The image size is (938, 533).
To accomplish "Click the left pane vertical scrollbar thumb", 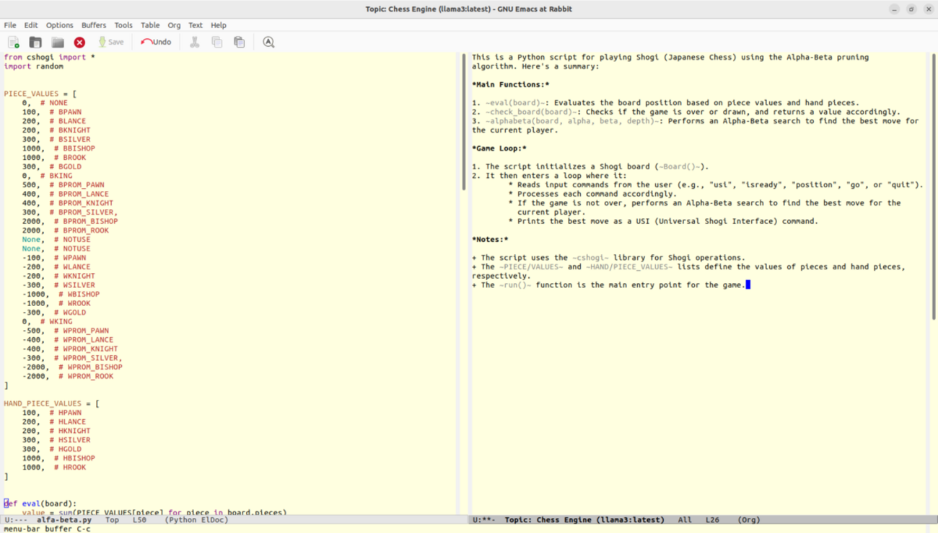I will point(465,121).
